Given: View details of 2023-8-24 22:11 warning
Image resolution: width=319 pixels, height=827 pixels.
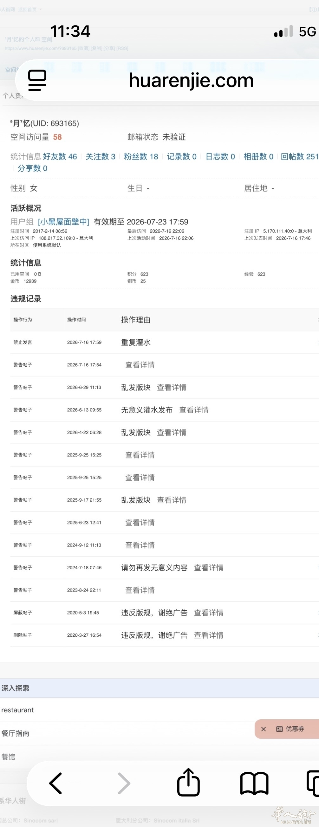Looking at the screenshot, I should pos(140,590).
